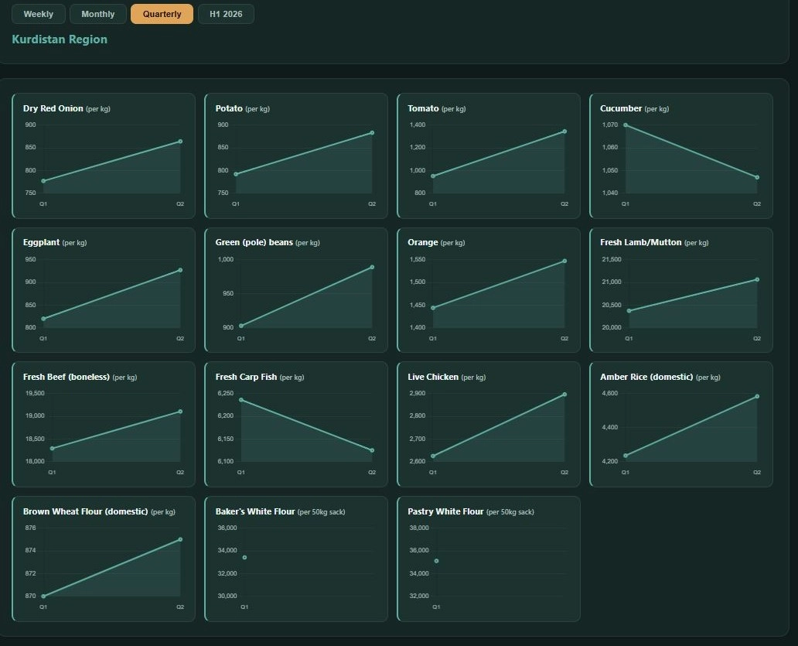Image resolution: width=798 pixels, height=646 pixels.
Task: Open the Green (pole) beans chart card
Action: (296, 290)
